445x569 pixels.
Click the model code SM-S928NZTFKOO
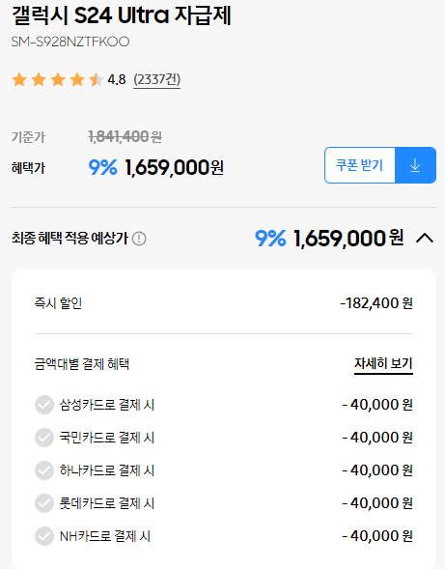pyautogui.click(x=70, y=42)
